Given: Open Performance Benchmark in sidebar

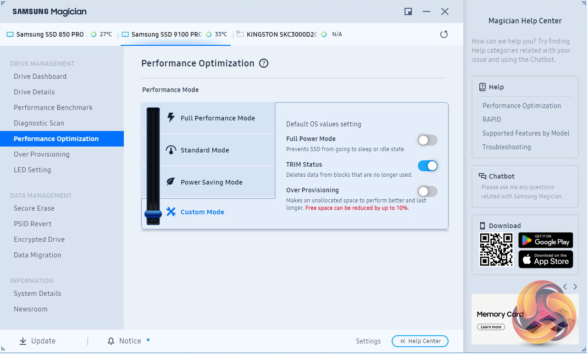Looking at the screenshot, I should [x=62, y=108].
